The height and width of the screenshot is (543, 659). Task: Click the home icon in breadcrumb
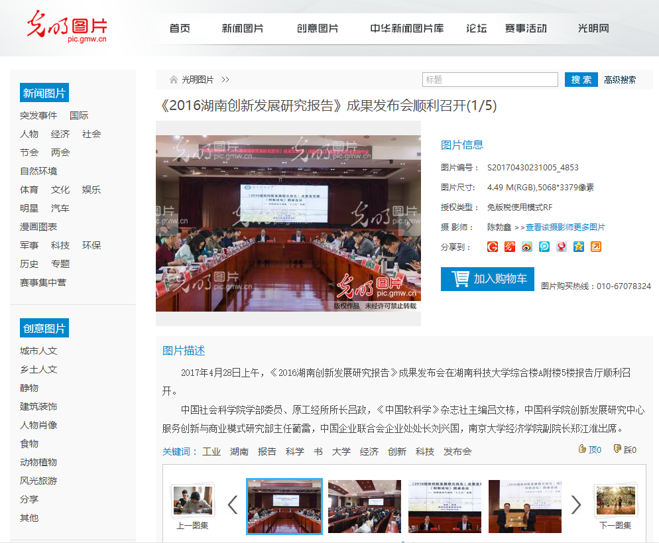[x=174, y=80]
